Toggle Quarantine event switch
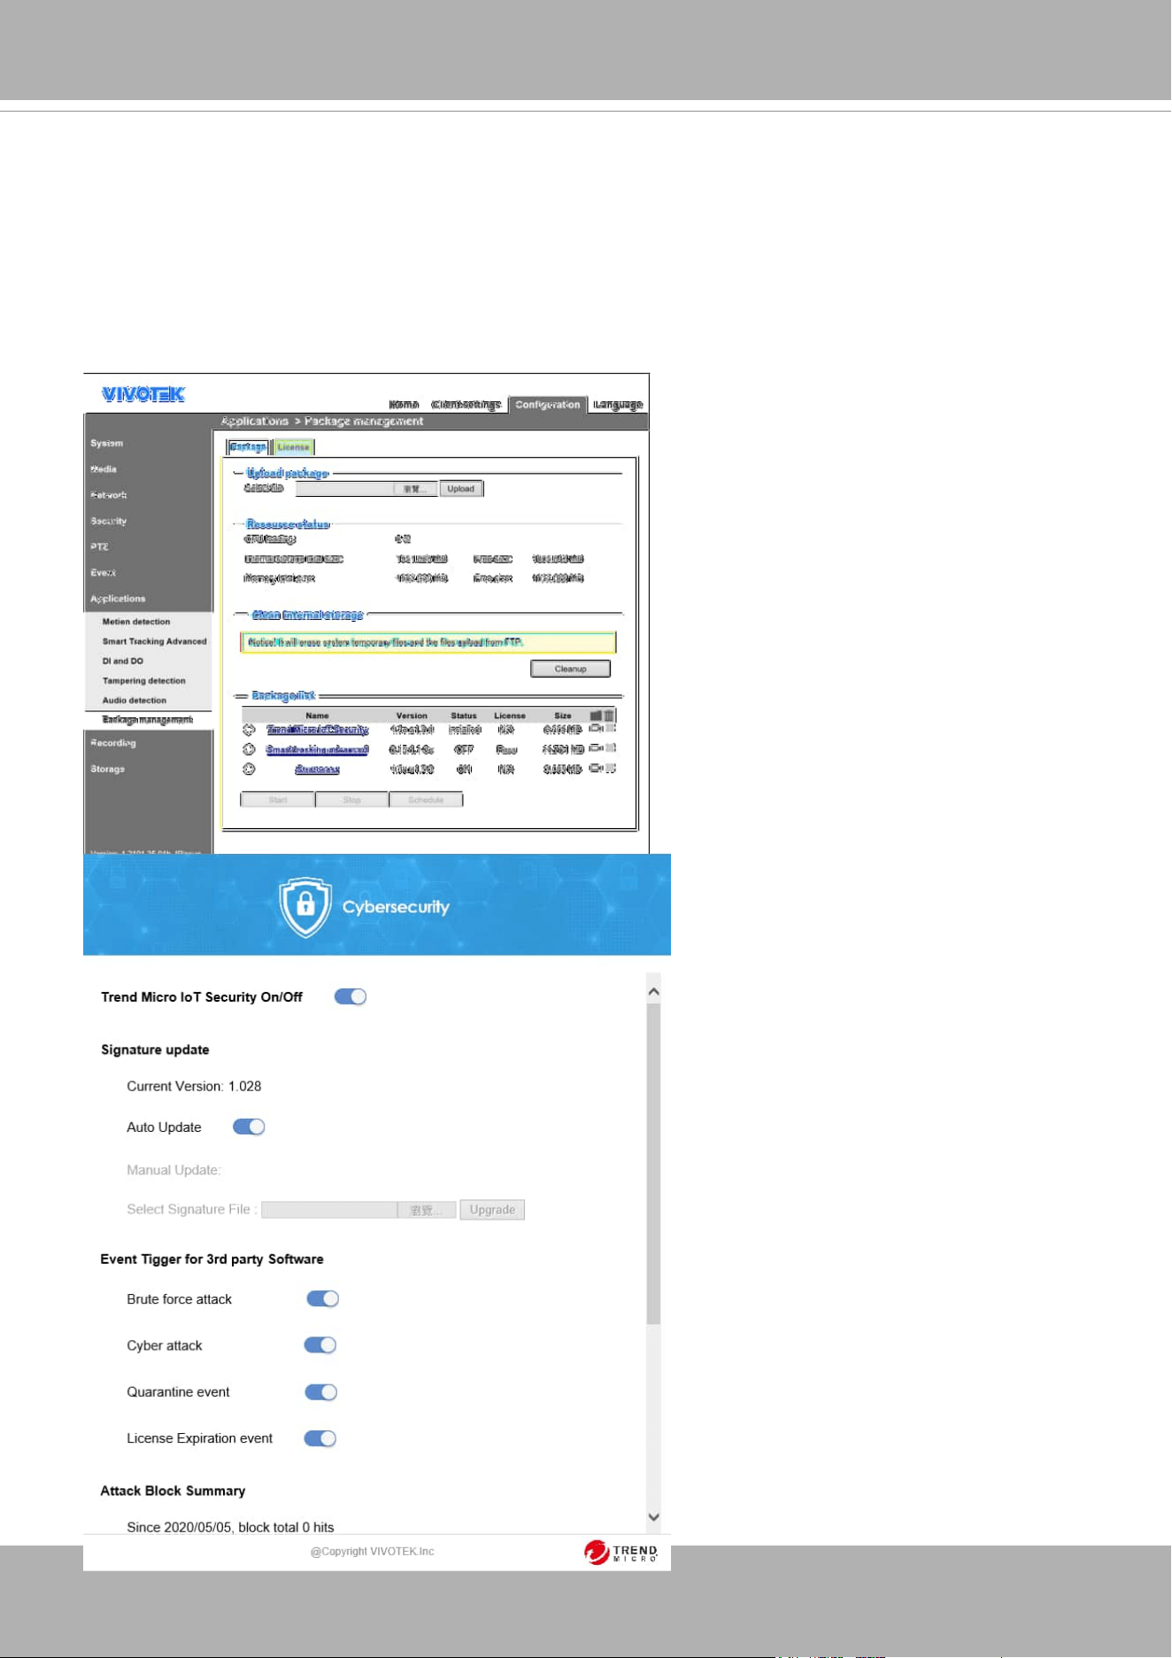The height and width of the screenshot is (1658, 1172). click(321, 1391)
